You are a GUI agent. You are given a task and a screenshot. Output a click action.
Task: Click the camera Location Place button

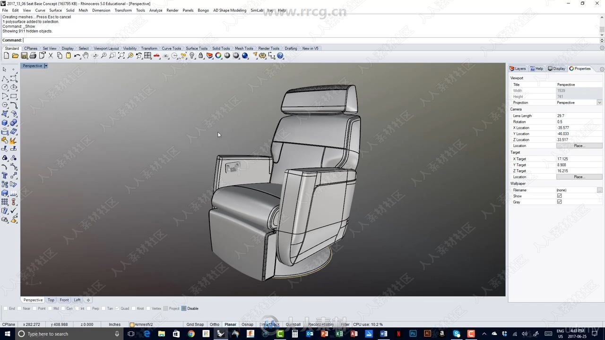click(x=579, y=146)
